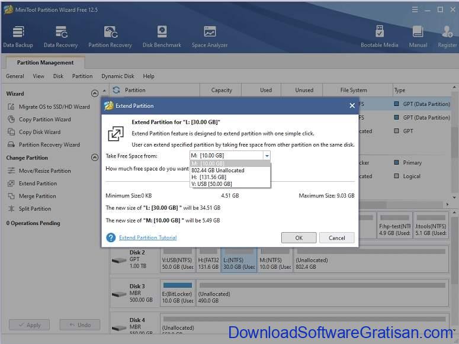
Task: Open the Data Backup tool
Action: click(x=18, y=36)
